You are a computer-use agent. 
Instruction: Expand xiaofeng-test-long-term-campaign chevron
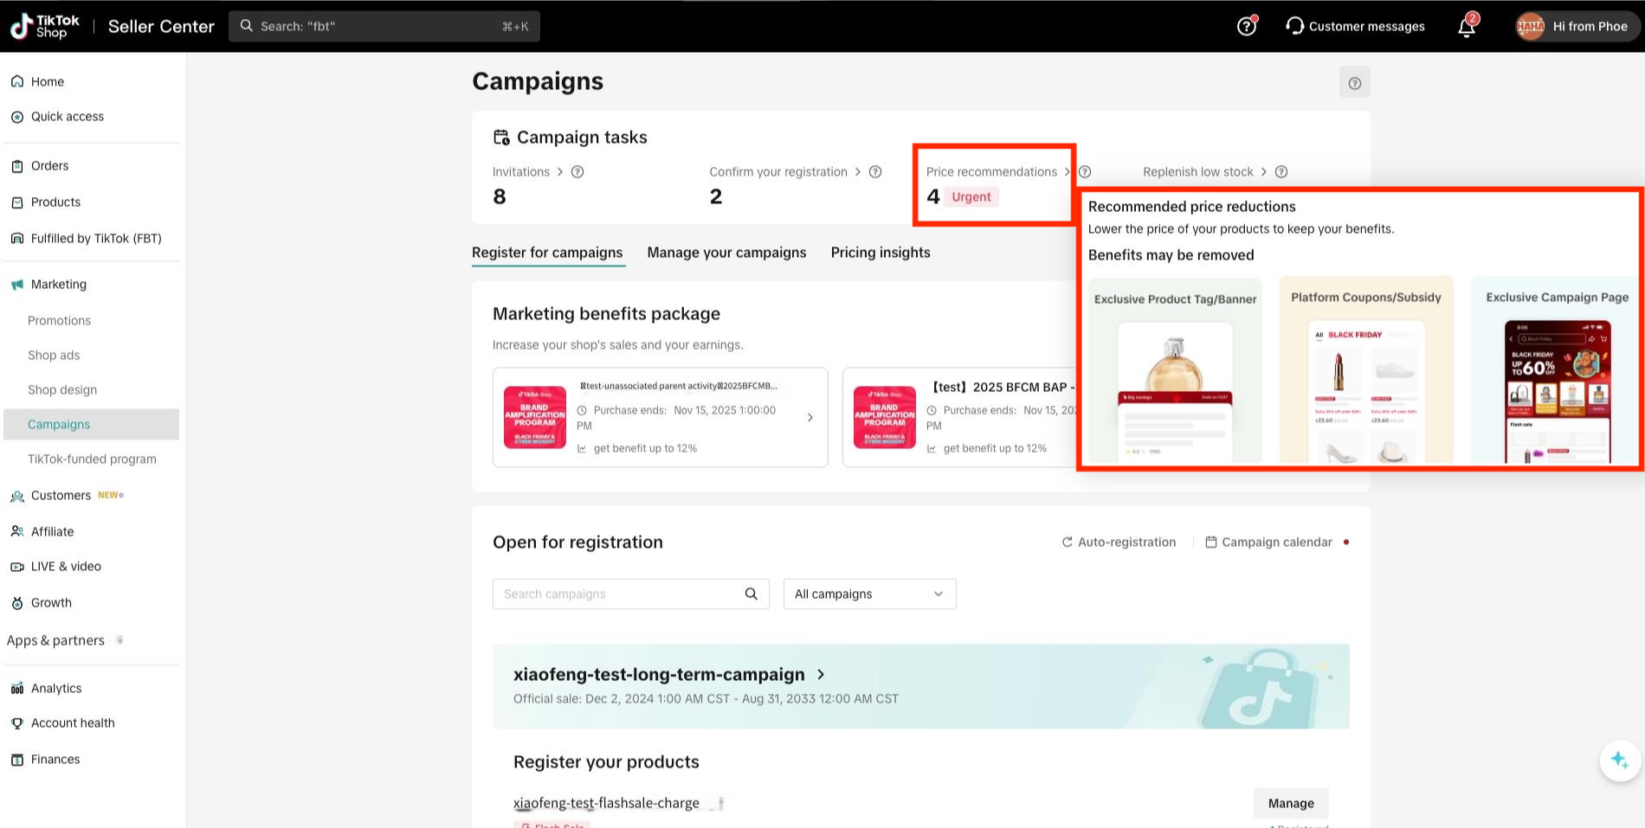(821, 675)
